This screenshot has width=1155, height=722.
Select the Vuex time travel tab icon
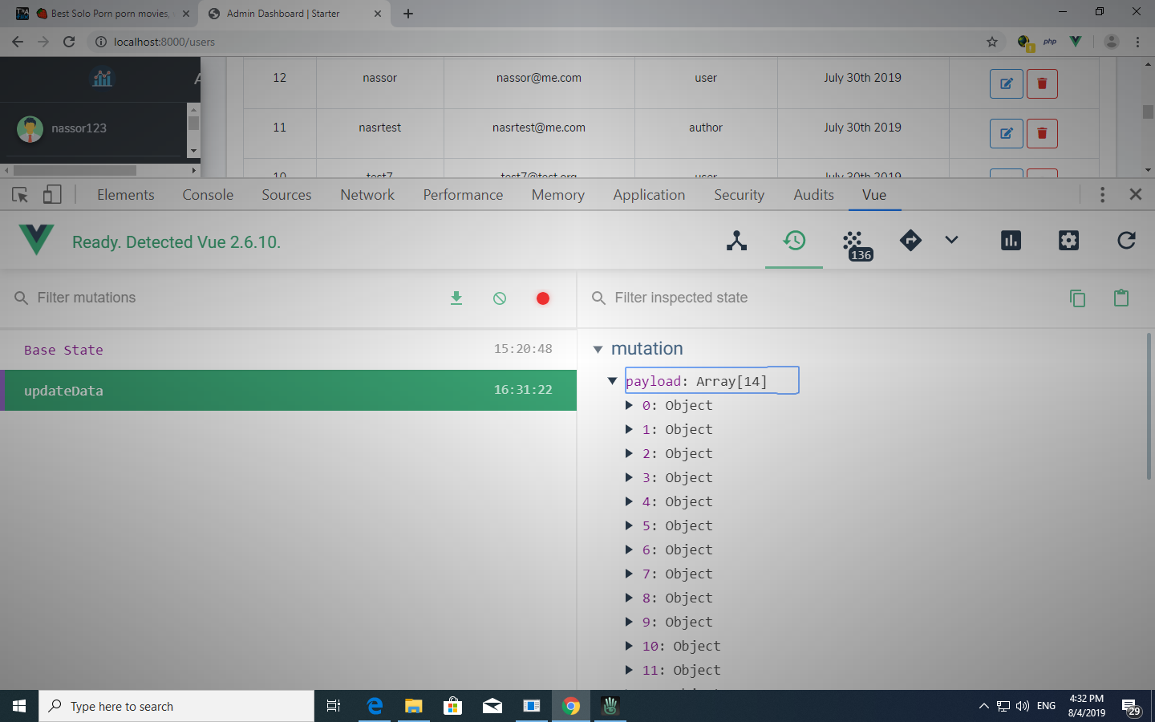click(x=794, y=241)
